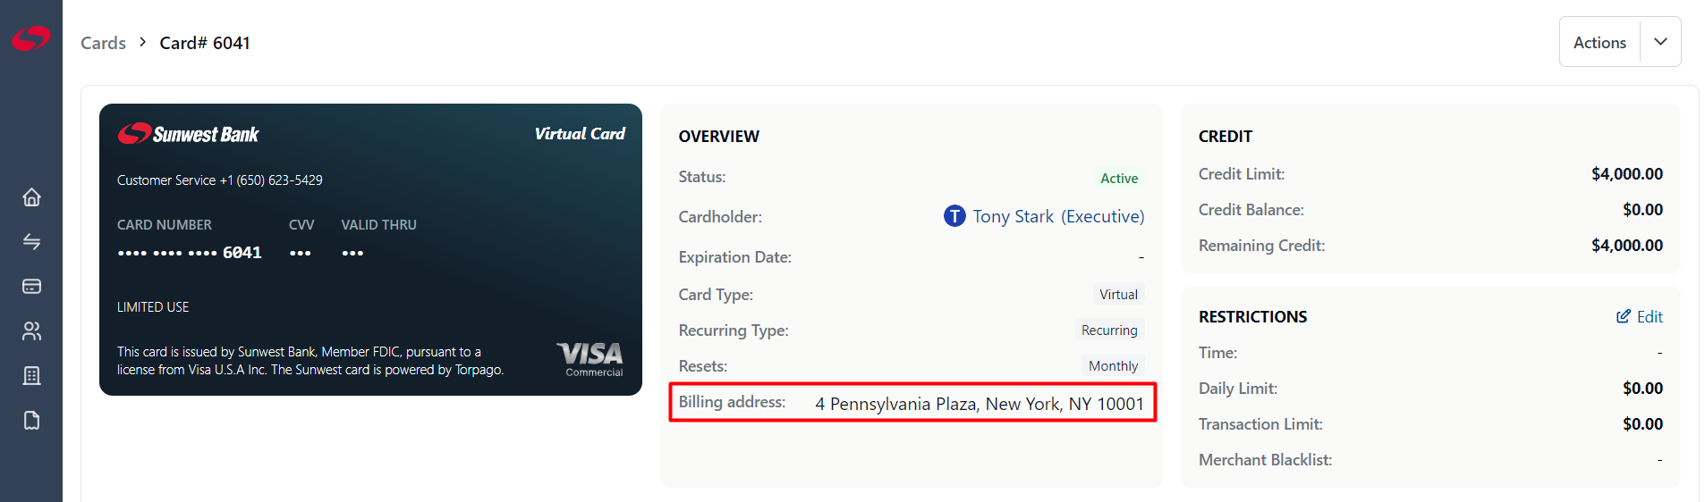Click the masked card number ending 6041
Viewport: 1705px width, 502px height.
tap(190, 253)
